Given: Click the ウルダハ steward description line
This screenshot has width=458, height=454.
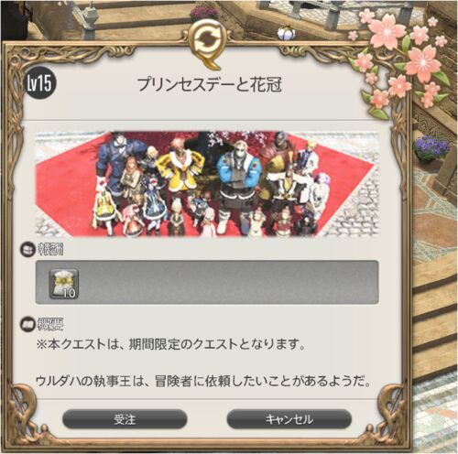Looking at the screenshot, I should [203, 382].
